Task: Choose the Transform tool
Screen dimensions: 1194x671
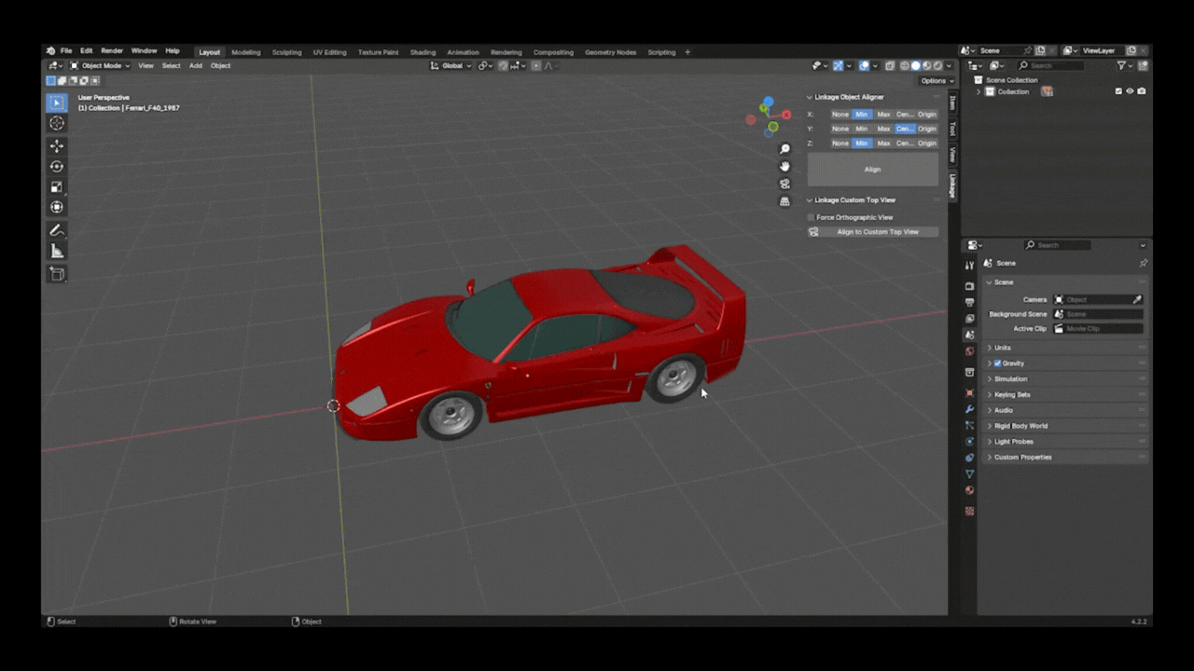Action: coord(57,207)
